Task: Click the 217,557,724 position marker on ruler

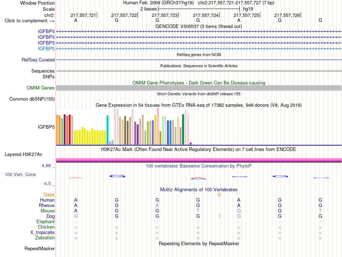Action: coord(206,15)
